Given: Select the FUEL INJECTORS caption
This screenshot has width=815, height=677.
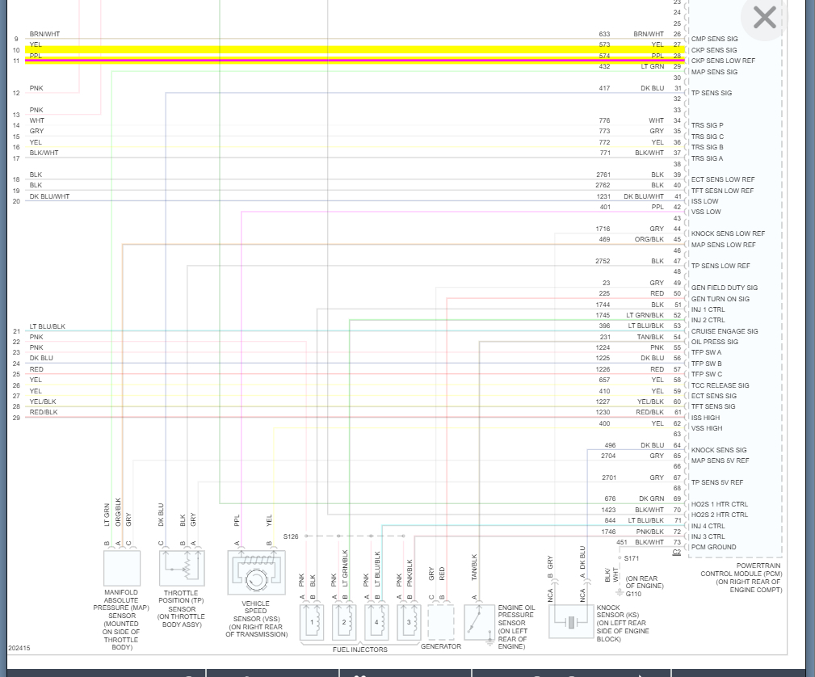Looking at the screenshot, I should point(359,650).
